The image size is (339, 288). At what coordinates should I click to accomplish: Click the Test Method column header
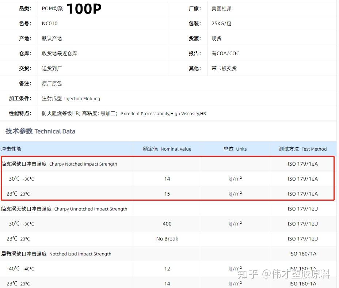[x=303, y=149]
